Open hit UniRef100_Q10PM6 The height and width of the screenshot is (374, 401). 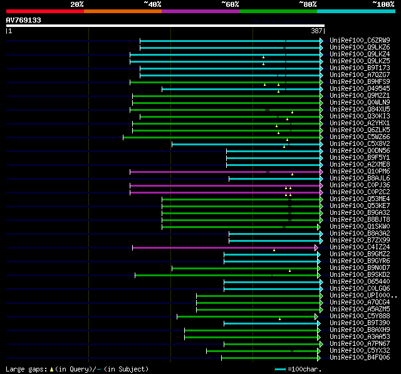click(x=360, y=172)
